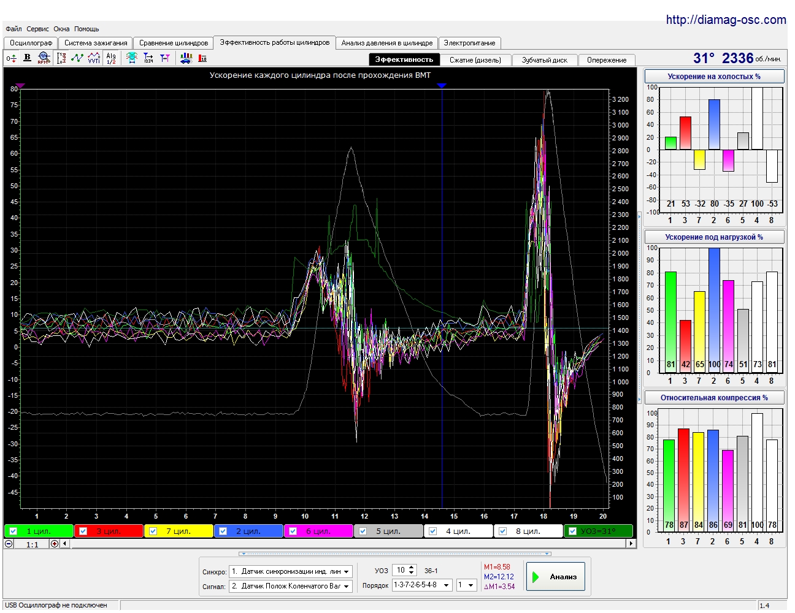
Task: Open the dropdown showing 1 beside Порядок
Action: (x=466, y=585)
